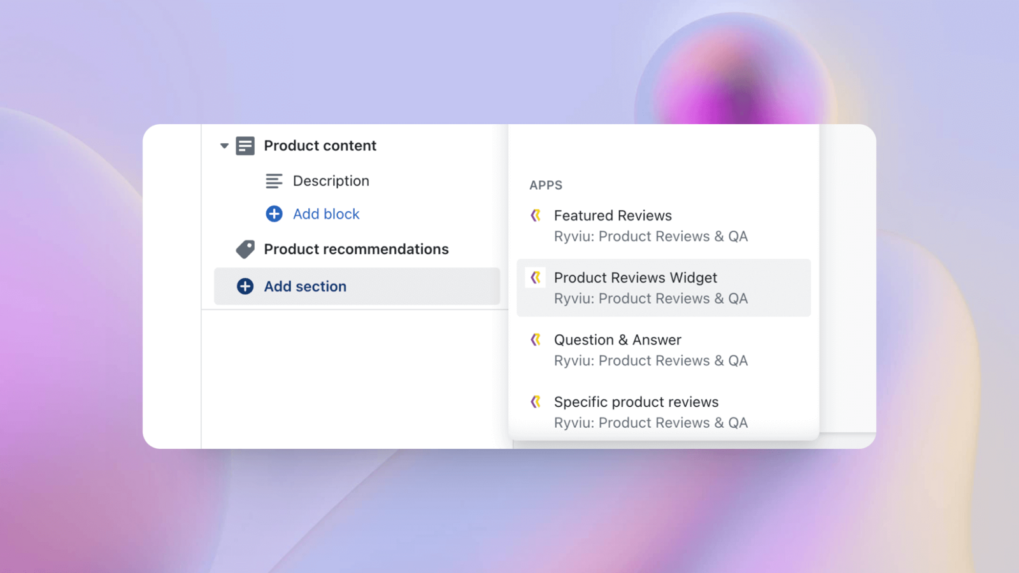The image size is (1019, 573).
Task: Collapse the Product content section arrow
Action: coord(224,146)
